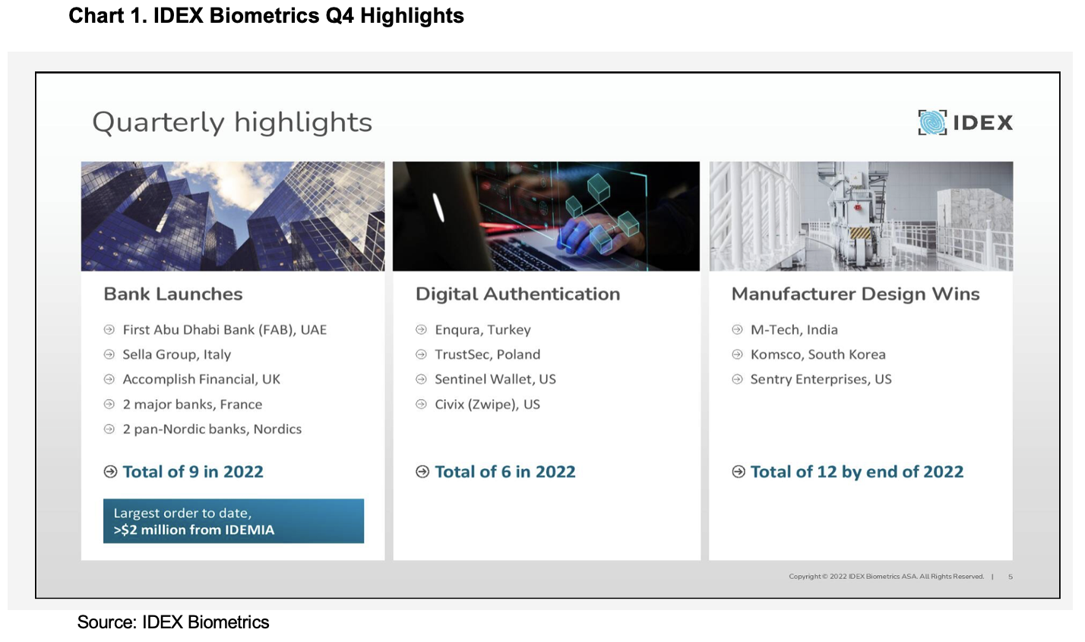Select the arrow icon before Total of 6 in 2022
Image resolution: width=1085 pixels, height=642 pixels.
click(422, 472)
